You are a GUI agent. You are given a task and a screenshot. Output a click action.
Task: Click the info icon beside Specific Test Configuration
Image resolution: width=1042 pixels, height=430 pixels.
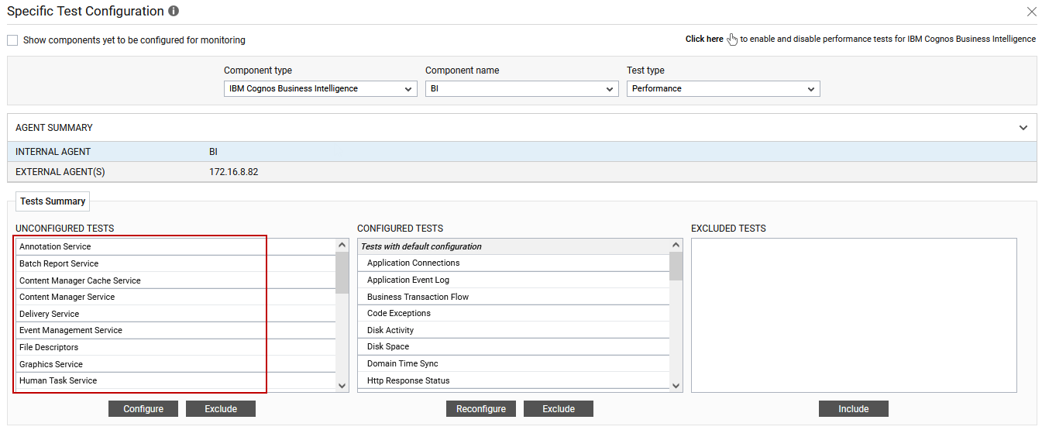tap(174, 12)
